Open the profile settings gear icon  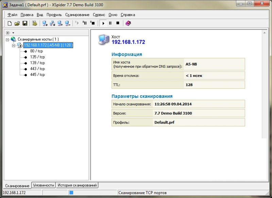(35, 23)
